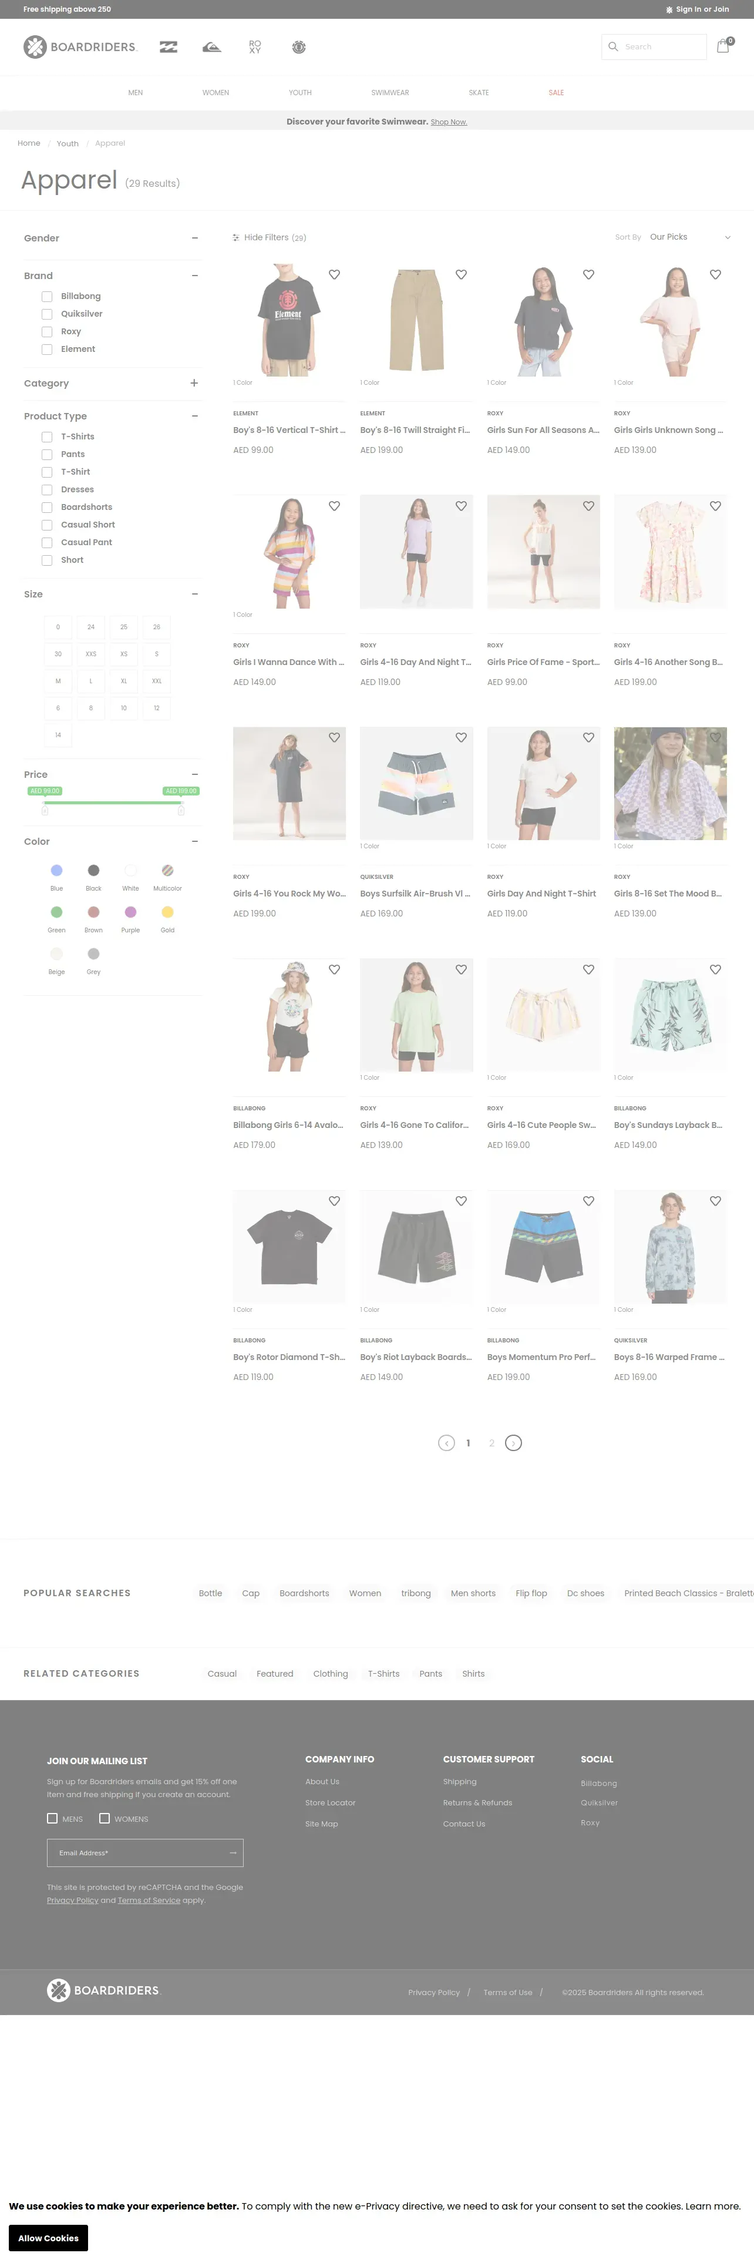Screen dimensions: 754x2263
Task: Select the Boardshorts popular search tag
Action: click(x=305, y=1593)
